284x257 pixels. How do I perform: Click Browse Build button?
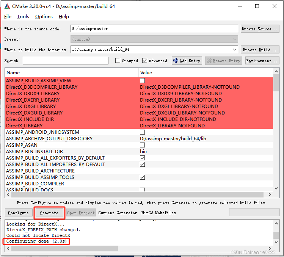[x=260, y=50]
